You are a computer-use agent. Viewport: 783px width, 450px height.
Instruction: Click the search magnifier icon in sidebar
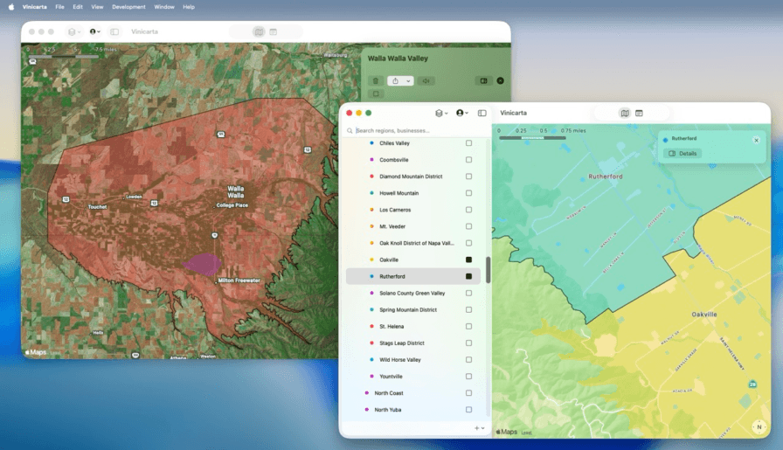coord(350,131)
